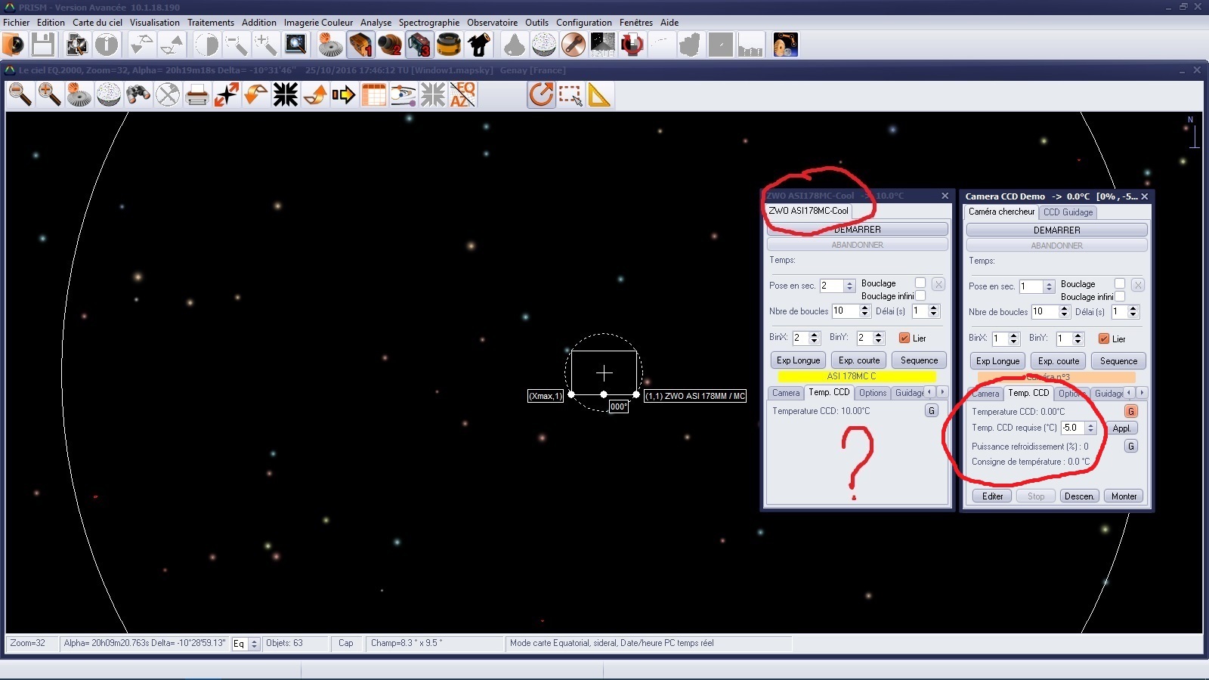The width and height of the screenshot is (1209, 680).
Task: Click the floppy disk save icon
Action: pos(43,45)
